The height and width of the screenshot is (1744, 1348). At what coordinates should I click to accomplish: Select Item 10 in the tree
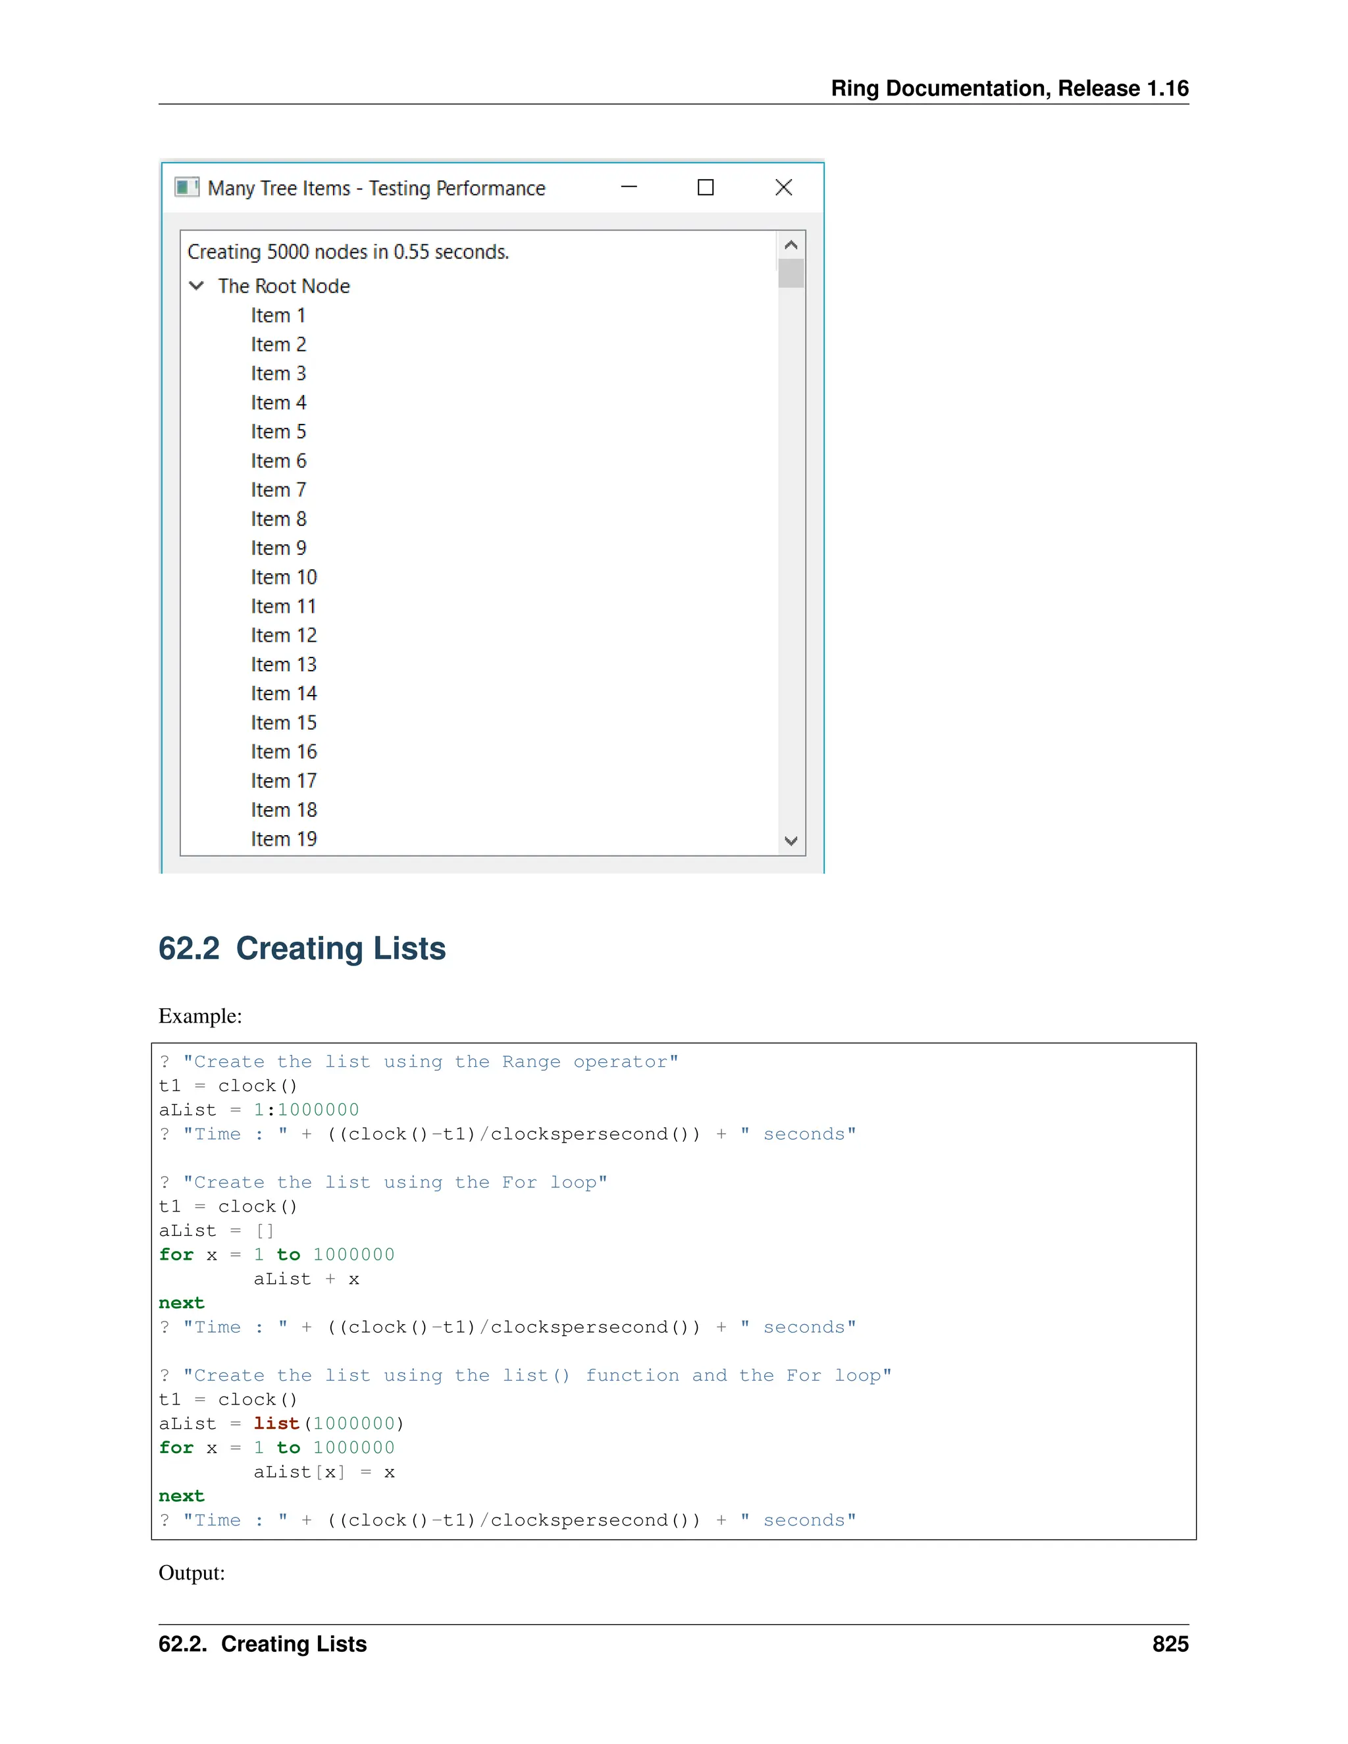click(x=284, y=577)
